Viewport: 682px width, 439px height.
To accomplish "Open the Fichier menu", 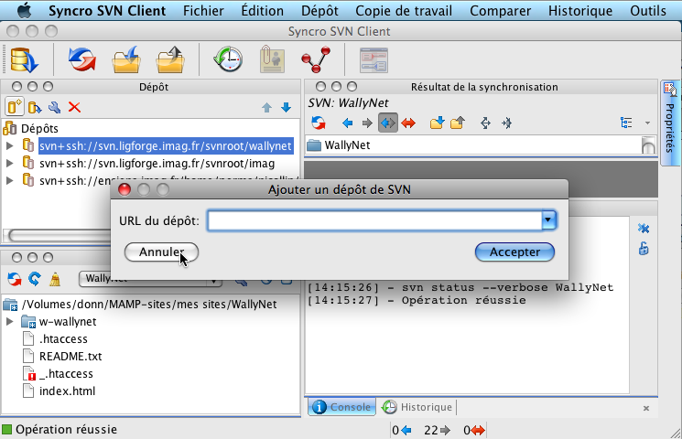I will pos(203,10).
